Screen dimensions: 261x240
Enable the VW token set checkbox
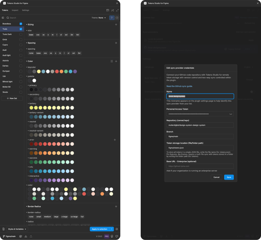click(x=21, y=76)
